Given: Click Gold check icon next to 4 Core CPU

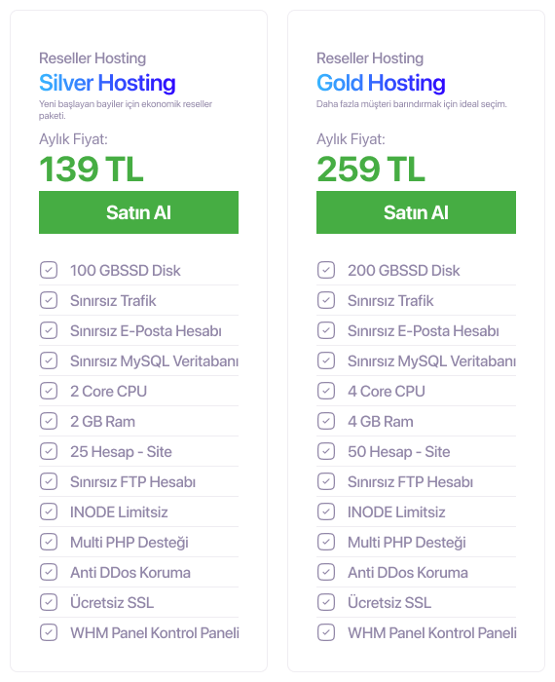Looking at the screenshot, I should (326, 391).
